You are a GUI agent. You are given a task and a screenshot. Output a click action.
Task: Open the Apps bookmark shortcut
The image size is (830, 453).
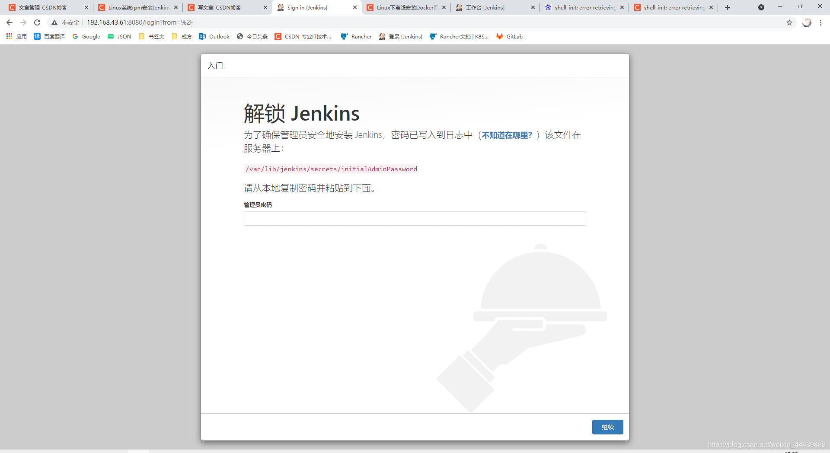(16, 36)
